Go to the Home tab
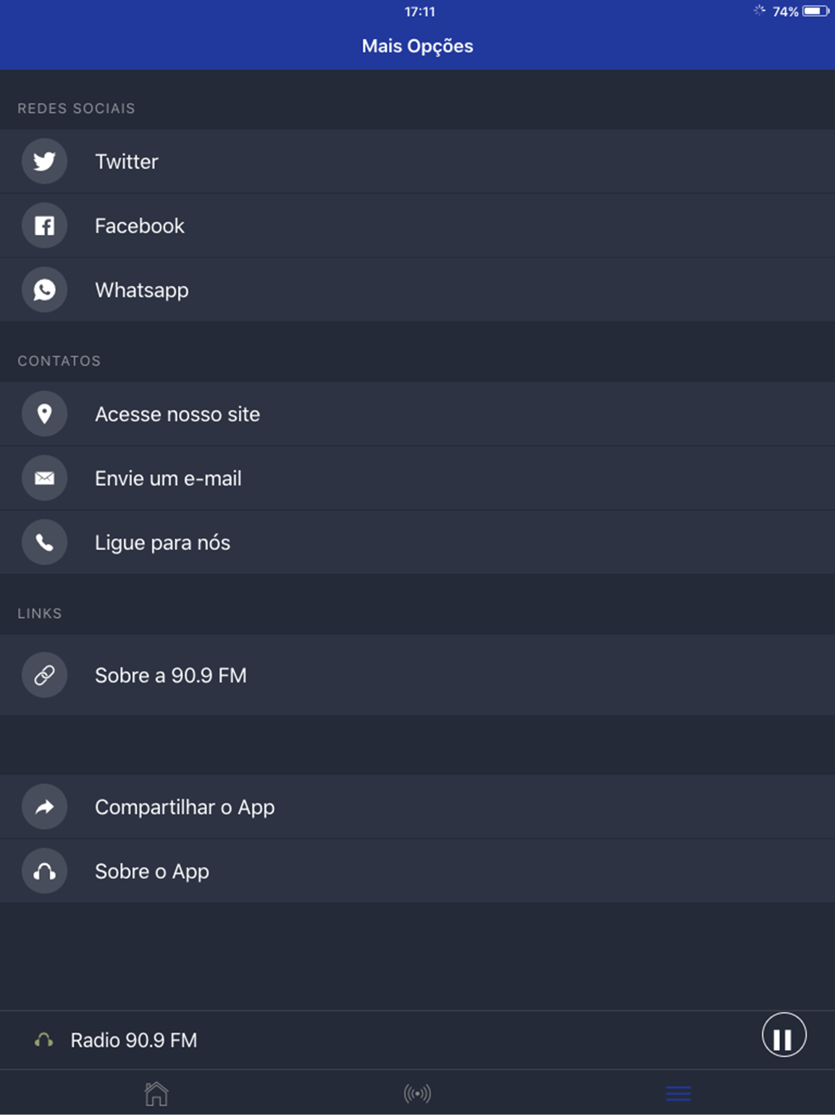This screenshot has height=1115, width=835. coord(156,1094)
